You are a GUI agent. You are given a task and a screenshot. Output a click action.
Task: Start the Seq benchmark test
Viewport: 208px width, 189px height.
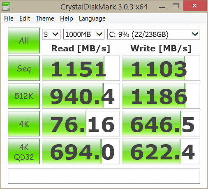[x=24, y=68]
